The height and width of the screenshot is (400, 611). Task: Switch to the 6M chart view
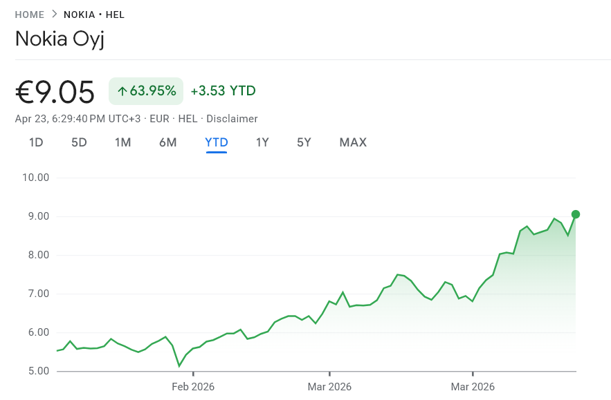[x=167, y=142]
